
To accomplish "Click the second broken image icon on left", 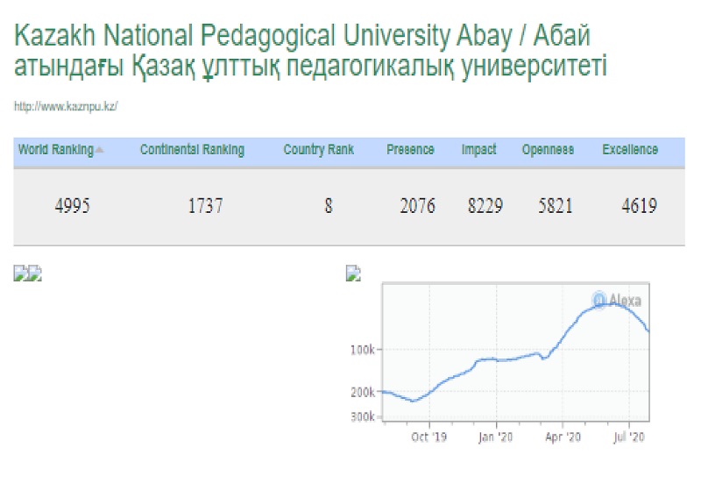I will [35, 273].
